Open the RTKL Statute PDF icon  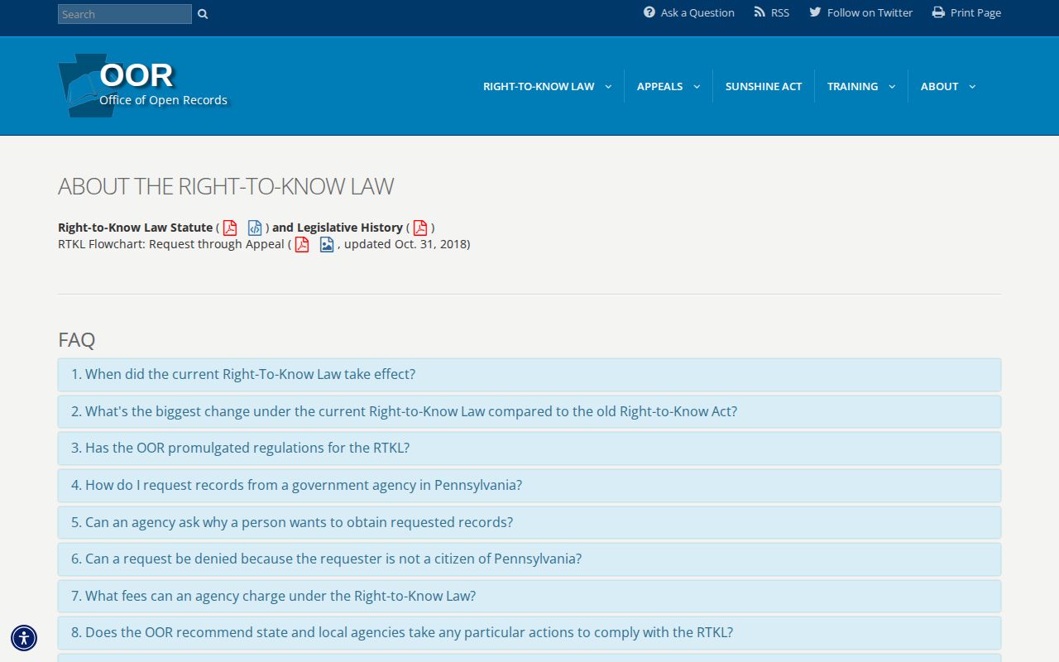coord(230,228)
